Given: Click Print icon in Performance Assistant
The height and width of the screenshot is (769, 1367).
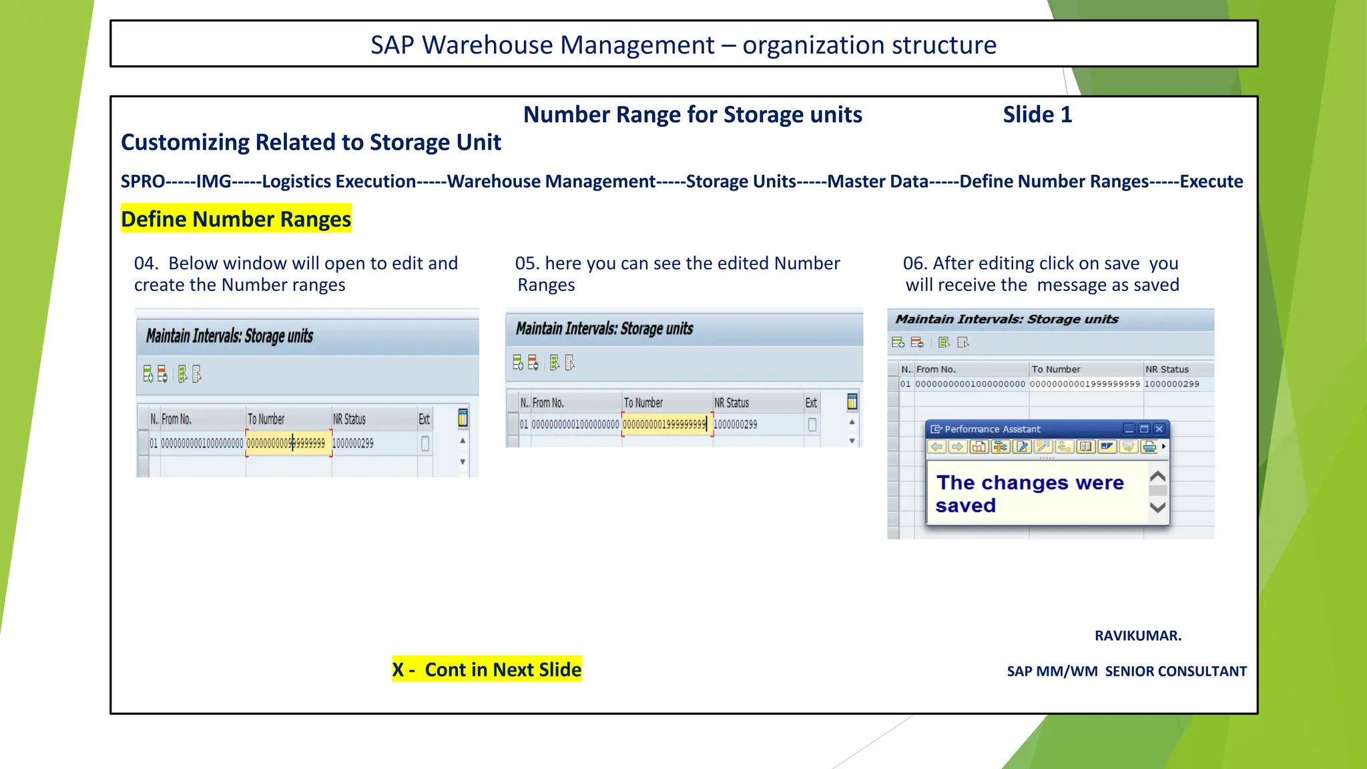Looking at the screenshot, I should [1149, 447].
